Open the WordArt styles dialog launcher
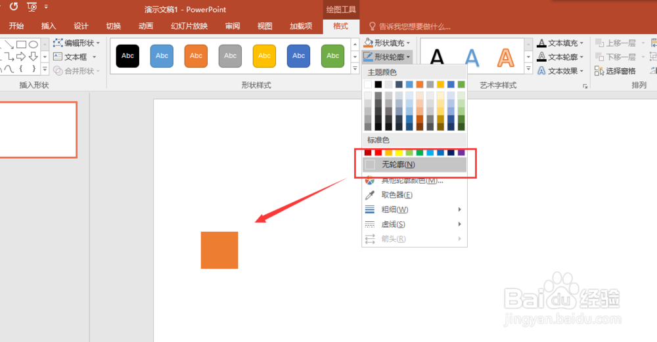657x342 pixels. (x=585, y=86)
